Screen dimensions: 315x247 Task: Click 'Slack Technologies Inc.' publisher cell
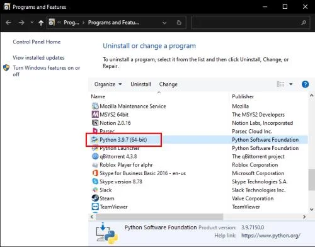(259, 190)
